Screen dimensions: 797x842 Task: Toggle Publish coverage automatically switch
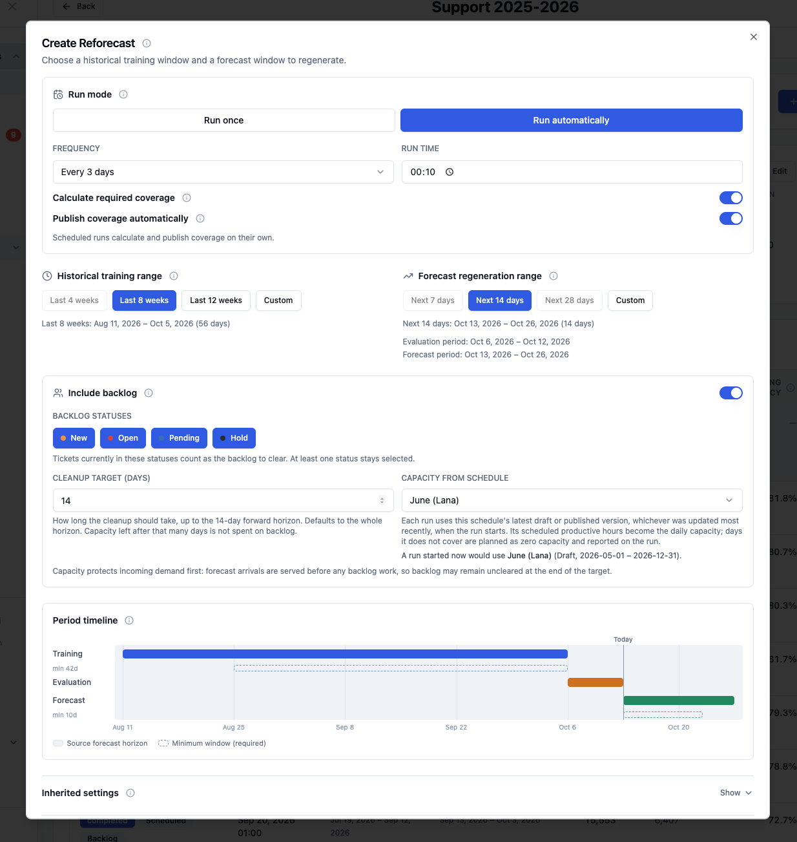click(731, 218)
